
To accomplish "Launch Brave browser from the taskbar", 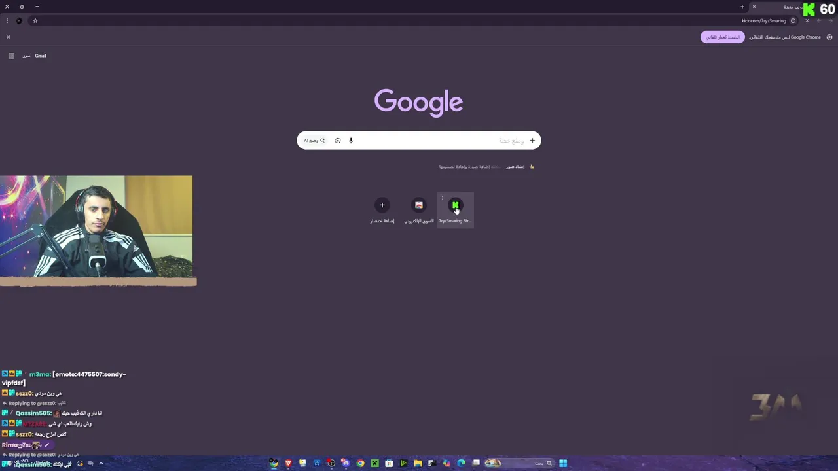I will coord(288,463).
